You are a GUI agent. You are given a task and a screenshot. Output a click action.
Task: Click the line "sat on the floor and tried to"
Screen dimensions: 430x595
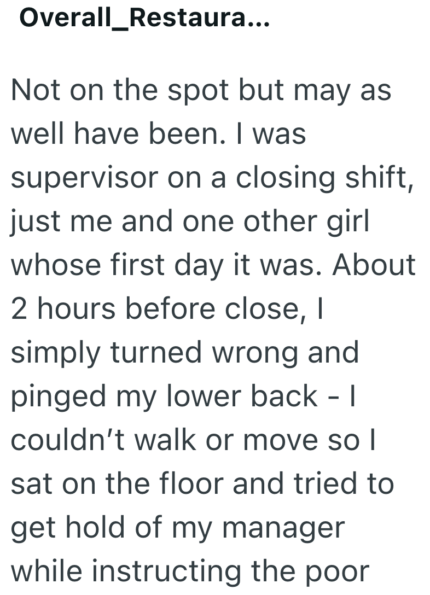(202, 484)
